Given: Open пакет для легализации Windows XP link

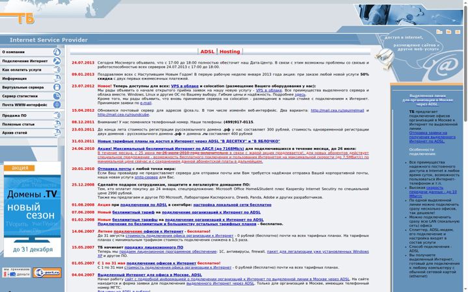Looking at the screenshot, I should click(318, 252).
